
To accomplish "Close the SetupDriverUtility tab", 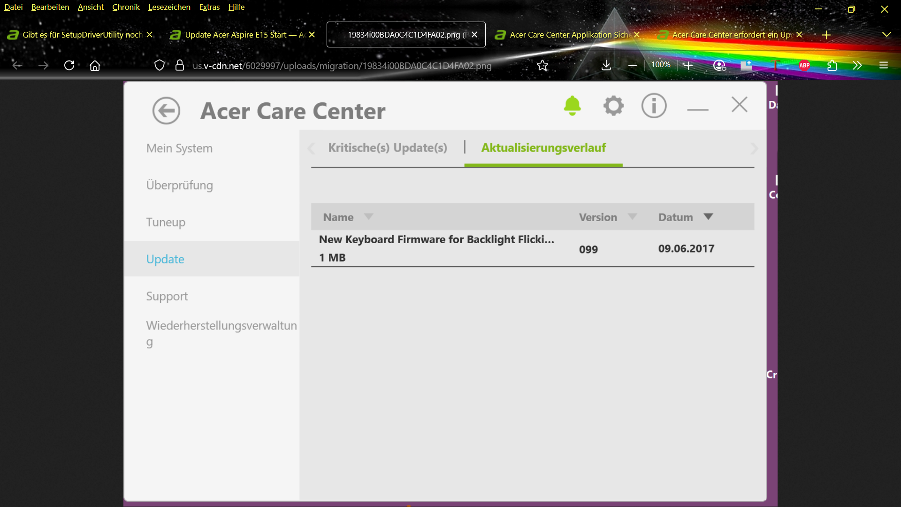I will click(149, 35).
